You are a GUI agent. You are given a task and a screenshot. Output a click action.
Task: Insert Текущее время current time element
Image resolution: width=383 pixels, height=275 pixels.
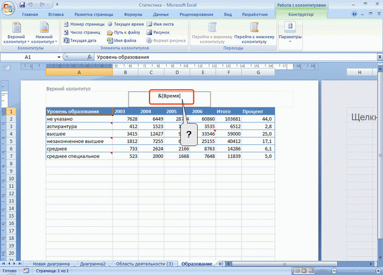(x=126, y=24)
